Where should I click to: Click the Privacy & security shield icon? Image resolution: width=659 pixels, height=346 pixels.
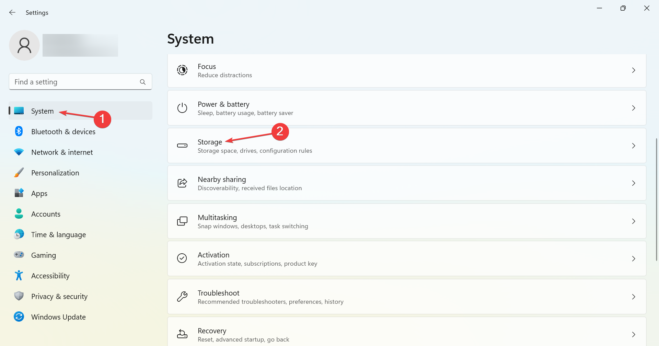pos(19,296)
